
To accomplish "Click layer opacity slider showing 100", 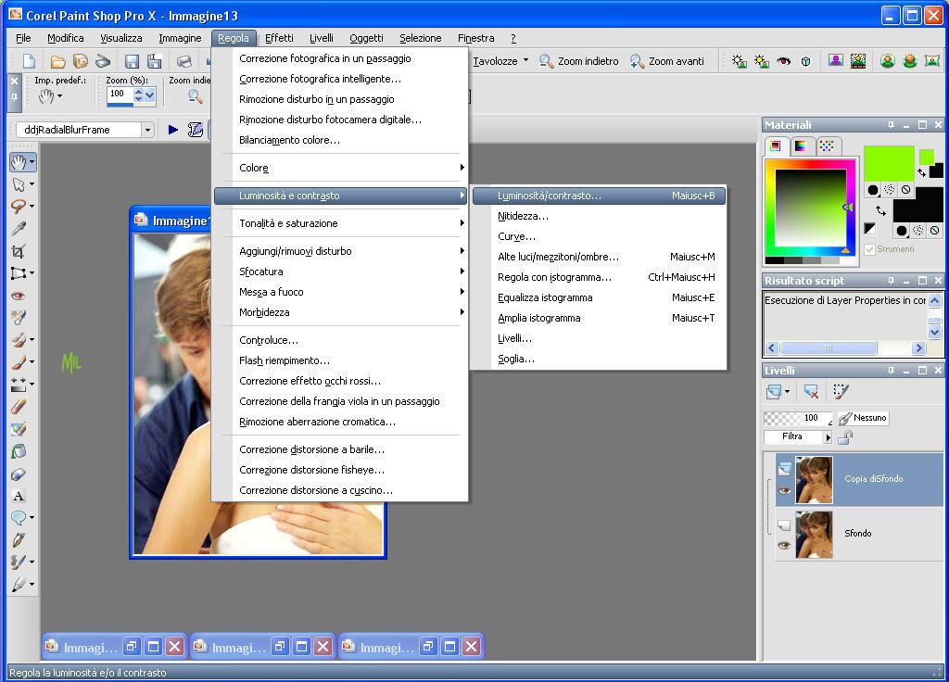I will 798,418.
